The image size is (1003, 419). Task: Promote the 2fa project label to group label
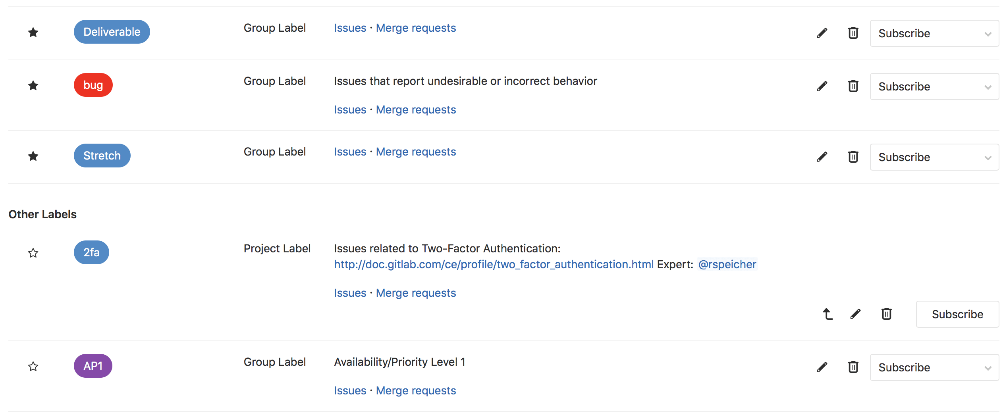(x=827, y=314)
